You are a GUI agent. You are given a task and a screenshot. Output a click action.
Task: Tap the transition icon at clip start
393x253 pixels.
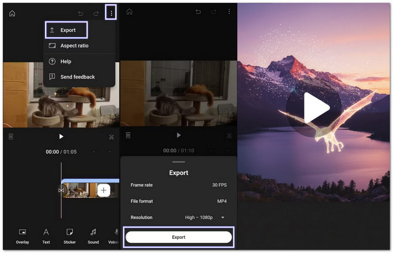61,190
